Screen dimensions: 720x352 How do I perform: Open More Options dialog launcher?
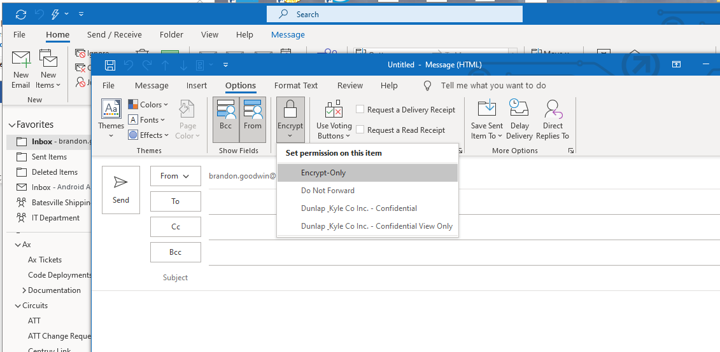(x=571, y=151)
